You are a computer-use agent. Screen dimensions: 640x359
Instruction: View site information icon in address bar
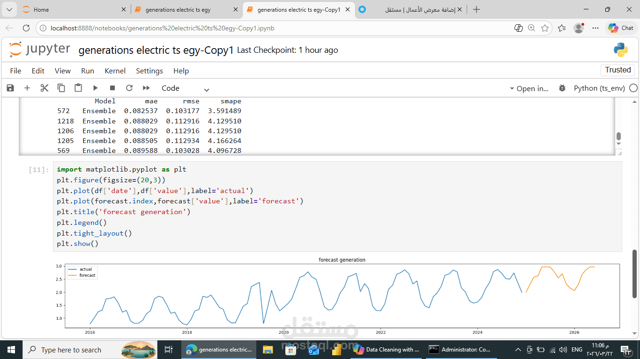43,28
